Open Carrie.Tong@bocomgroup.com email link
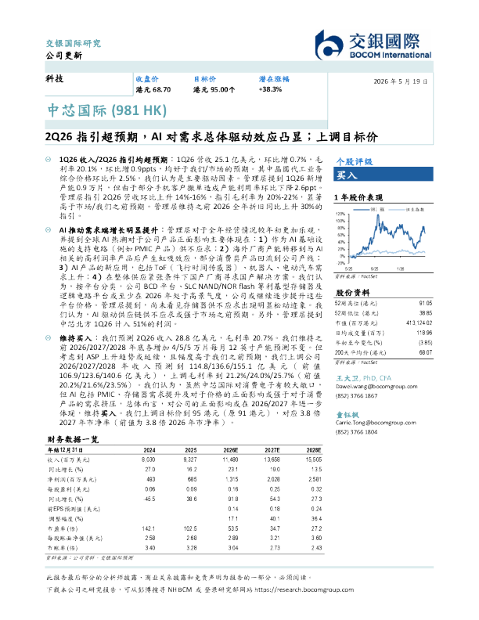 (x=376, y=423)
